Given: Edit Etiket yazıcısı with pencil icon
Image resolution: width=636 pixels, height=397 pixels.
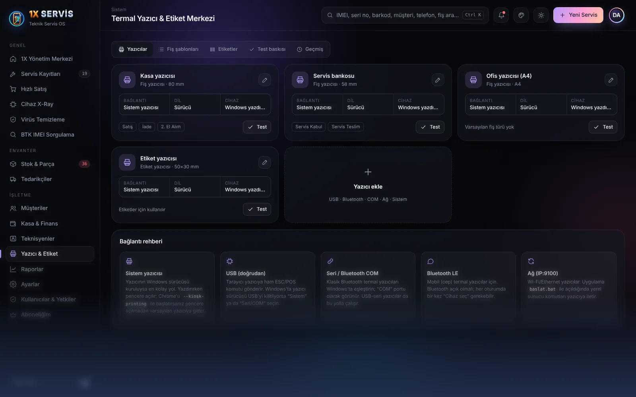Looking at the screenshot, I should click(265, 162).
